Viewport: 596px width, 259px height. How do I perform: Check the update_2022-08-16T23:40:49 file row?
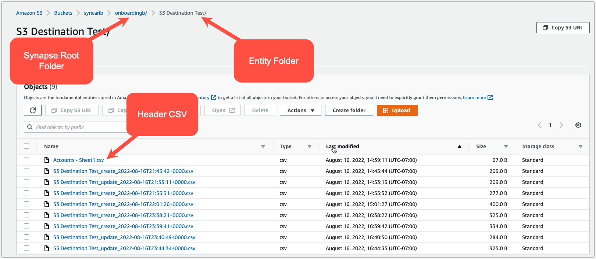(x=26, y=237)
